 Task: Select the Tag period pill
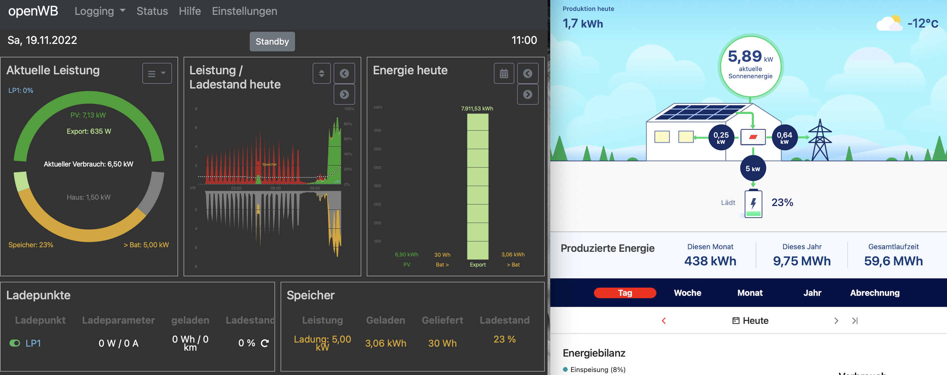coord(625,293)
